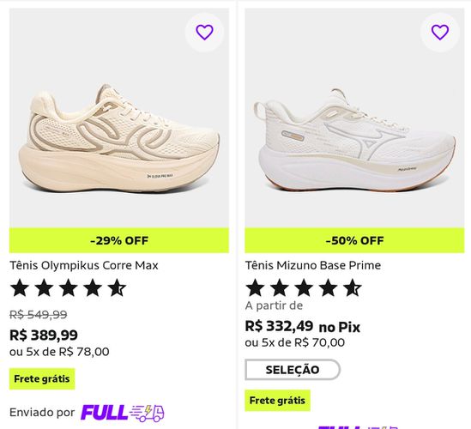Viewport: 471px width, 429px height.
Task: Click the purple FULL logo text
Action: tap(104, 413)
